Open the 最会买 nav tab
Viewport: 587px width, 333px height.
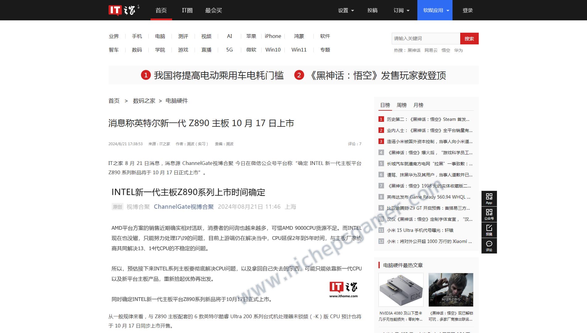coord(213,10)
